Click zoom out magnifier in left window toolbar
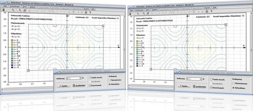 (13, 10)
